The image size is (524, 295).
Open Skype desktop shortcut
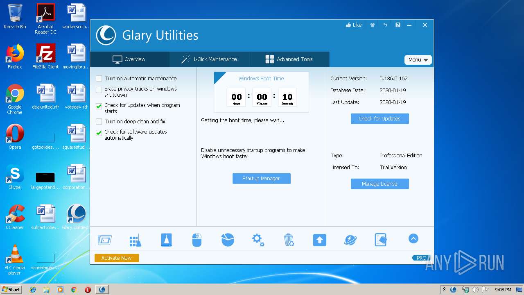[x=15, y=177]
